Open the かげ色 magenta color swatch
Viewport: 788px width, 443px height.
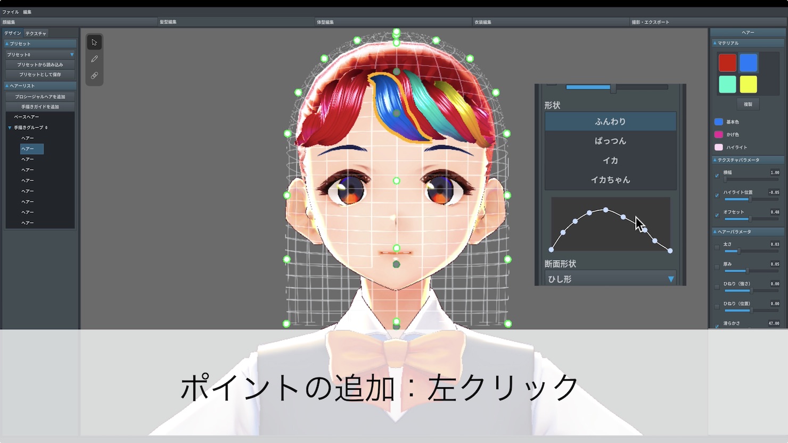pyautogui.click(x=719, y=135)
